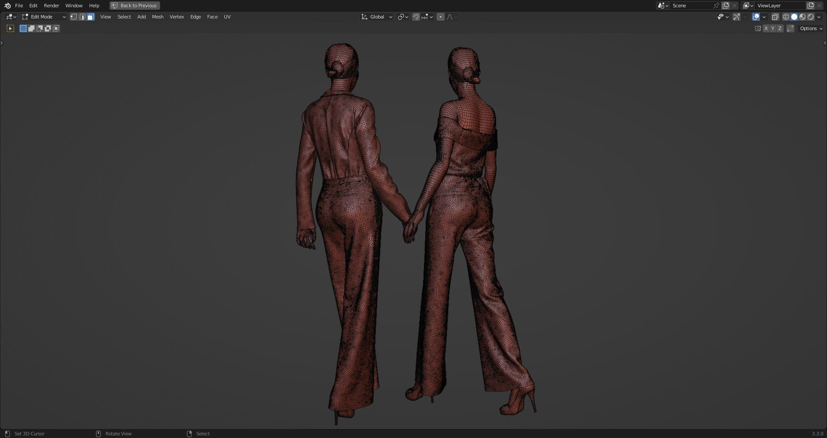This screenshot has height=438, width=827.
Task: Click the Scene name field
Action: 692,6
